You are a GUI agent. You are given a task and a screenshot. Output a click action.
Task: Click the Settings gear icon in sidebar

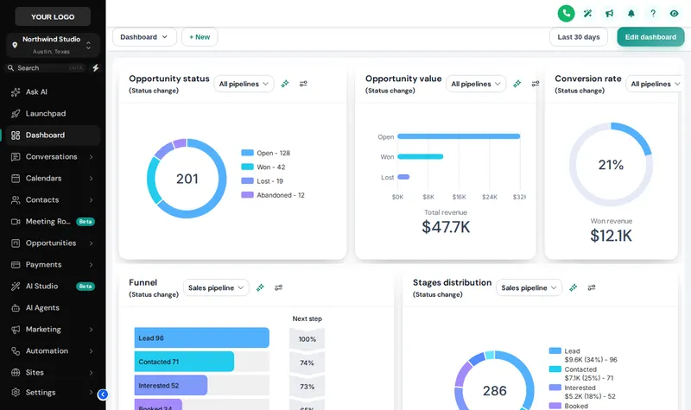[x=16, y=393]
